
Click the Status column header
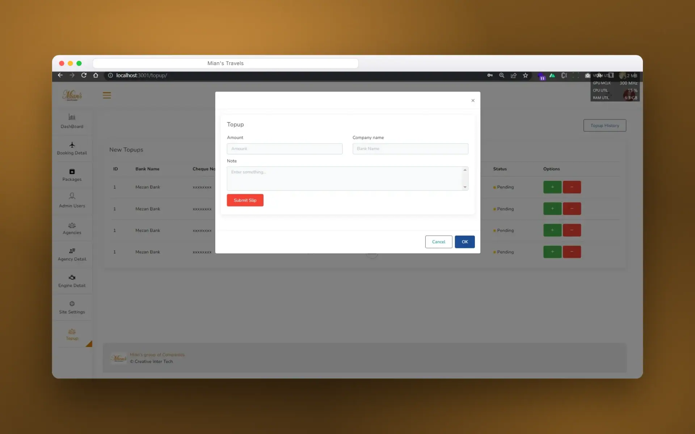(x=500, y=169)
